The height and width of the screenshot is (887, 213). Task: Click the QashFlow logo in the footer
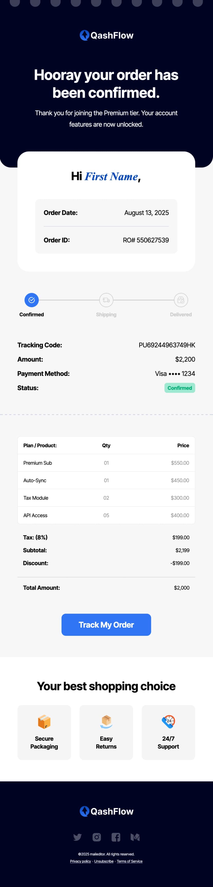(x=106, y=811)
